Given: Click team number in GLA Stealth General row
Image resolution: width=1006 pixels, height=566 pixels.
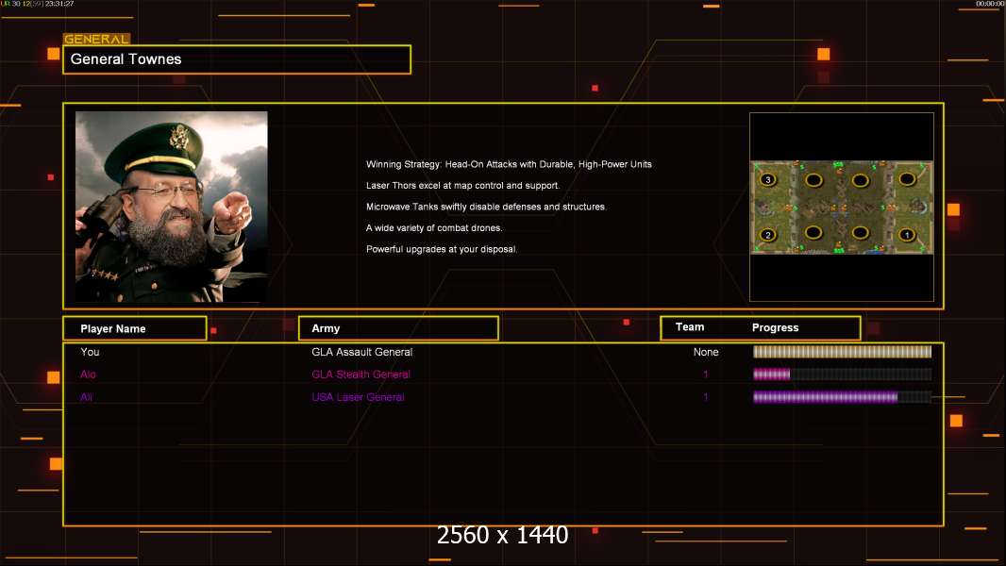Looking at the screenshot, I should tap(706, 375).
